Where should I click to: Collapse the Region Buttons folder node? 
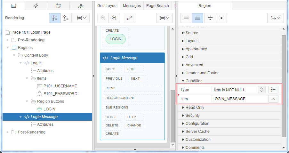click(x=27, y=101)
